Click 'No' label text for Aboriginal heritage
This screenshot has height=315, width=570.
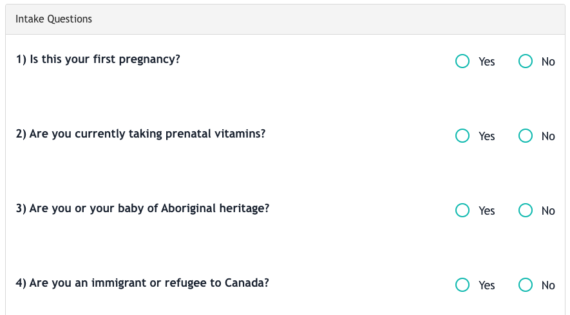[548, 211]
